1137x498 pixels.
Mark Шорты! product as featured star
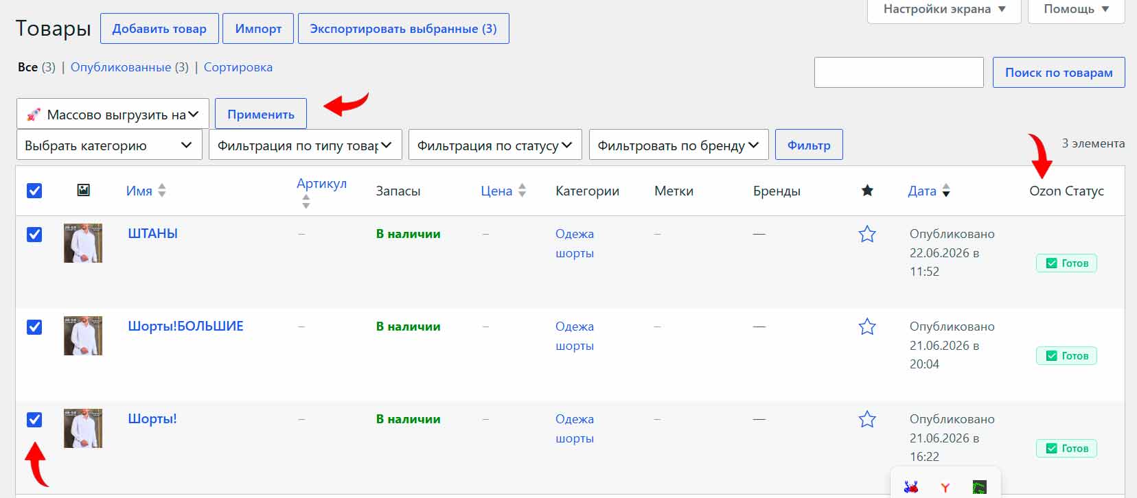click(867, 419)
